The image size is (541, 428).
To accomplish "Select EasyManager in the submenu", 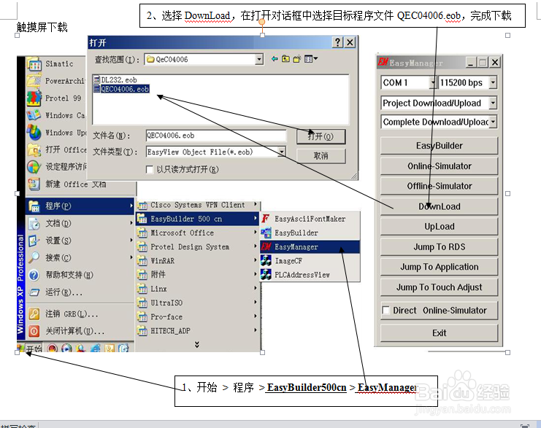I will [310, 246].
